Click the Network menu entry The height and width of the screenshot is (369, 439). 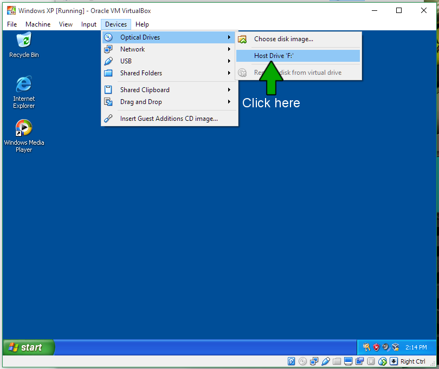[x=169, y=49]
